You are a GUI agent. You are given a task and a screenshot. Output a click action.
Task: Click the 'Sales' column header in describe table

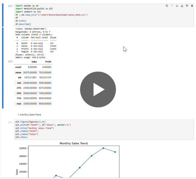point(34,62)
